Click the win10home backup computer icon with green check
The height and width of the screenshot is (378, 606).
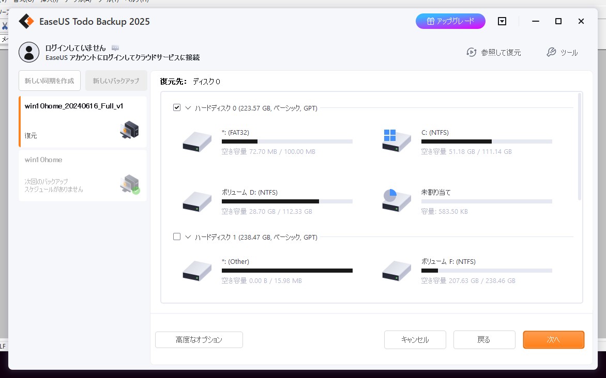coord(130,184)
